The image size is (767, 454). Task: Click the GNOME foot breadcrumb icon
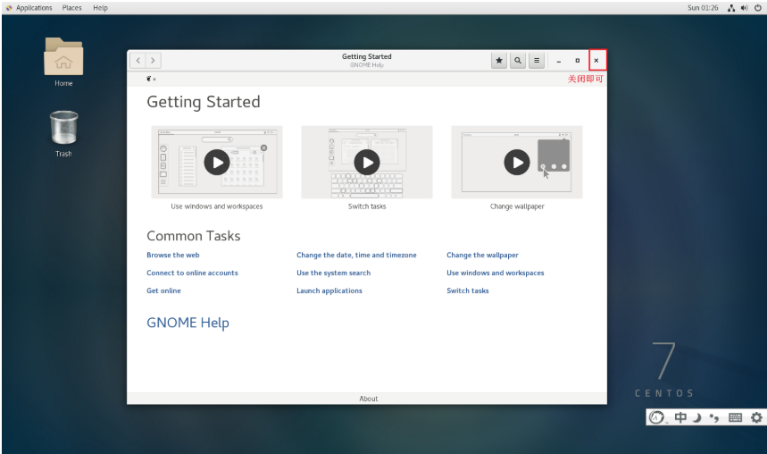[x=149, y=79]
